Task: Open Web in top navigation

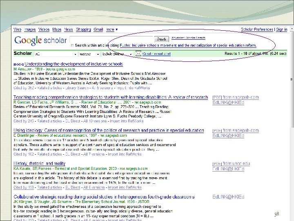Action: pos(17,29)
